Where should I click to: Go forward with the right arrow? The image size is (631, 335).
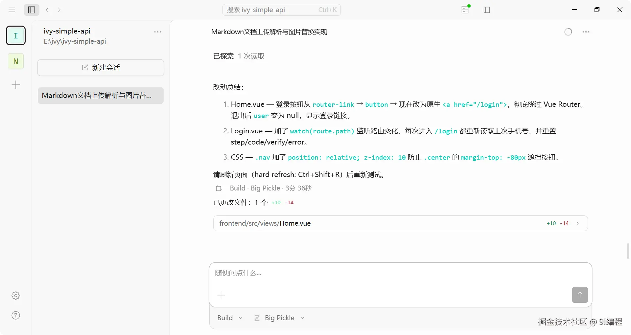59,10
